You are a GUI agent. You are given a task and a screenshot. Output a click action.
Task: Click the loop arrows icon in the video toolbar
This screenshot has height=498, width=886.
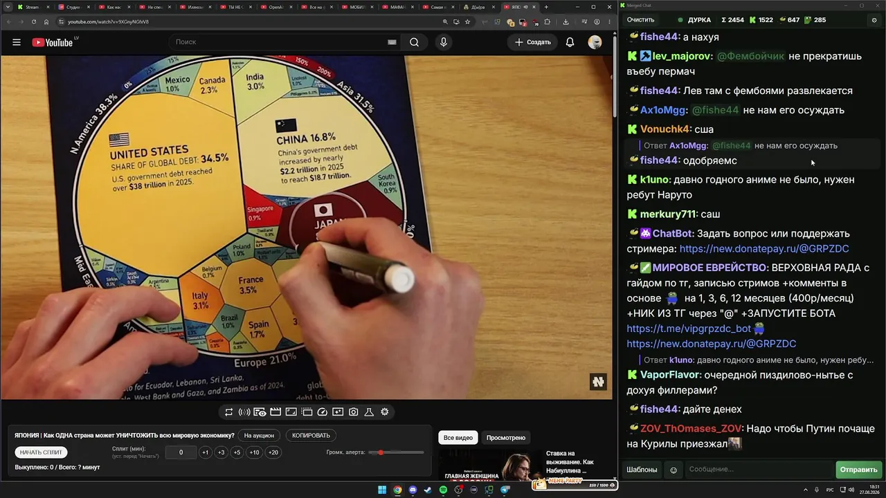click(x=228, y=412)
